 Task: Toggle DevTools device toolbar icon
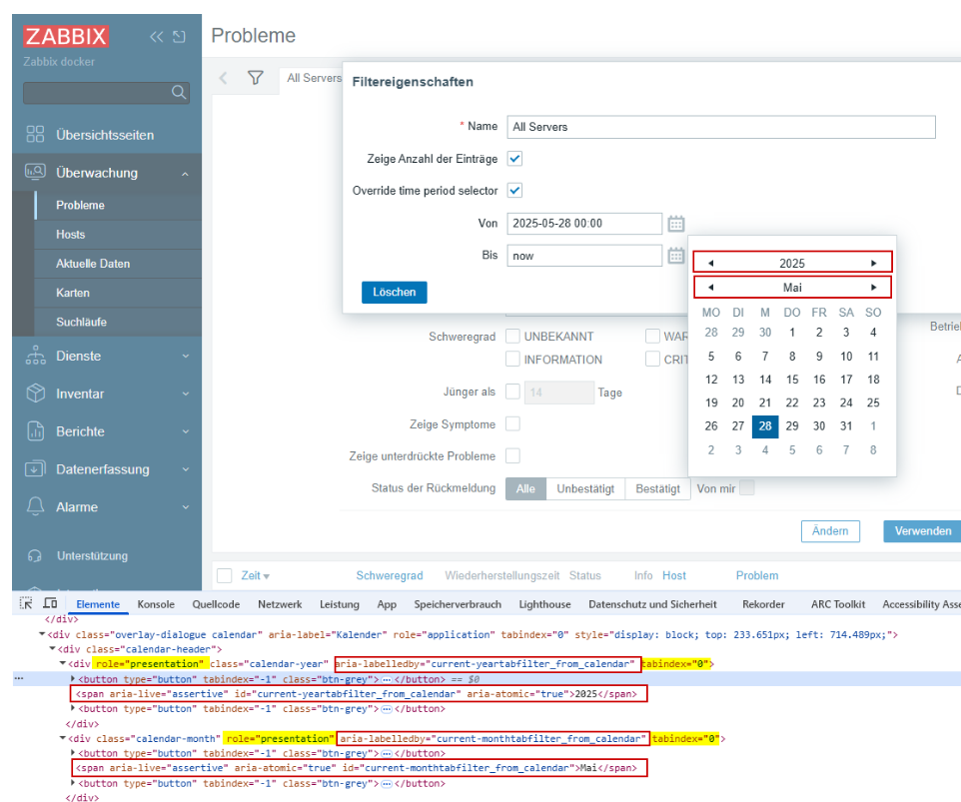[x=50, y=603]
